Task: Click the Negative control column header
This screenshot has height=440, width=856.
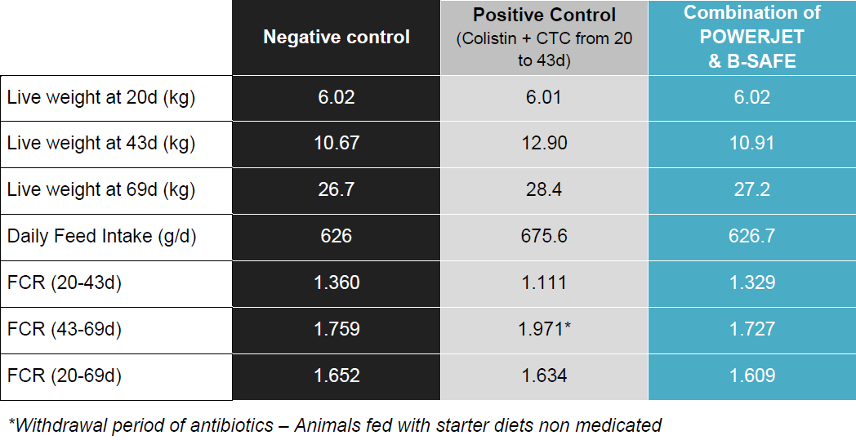Action: [337, 38]
